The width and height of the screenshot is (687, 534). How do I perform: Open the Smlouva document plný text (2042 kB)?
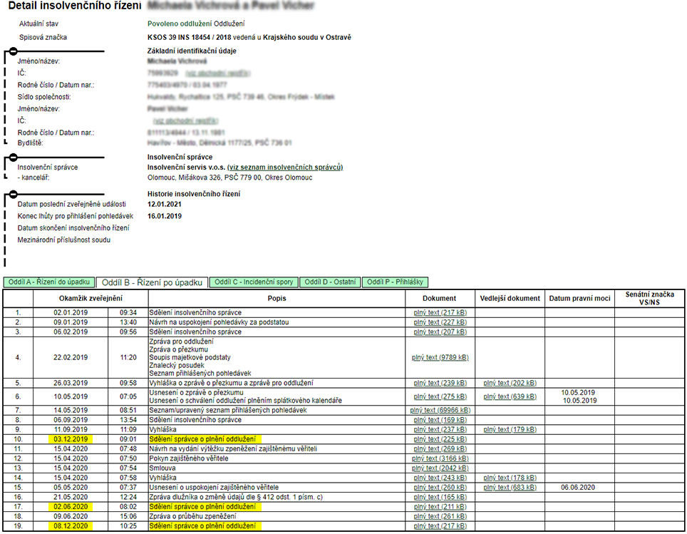(x=440, y=468)
